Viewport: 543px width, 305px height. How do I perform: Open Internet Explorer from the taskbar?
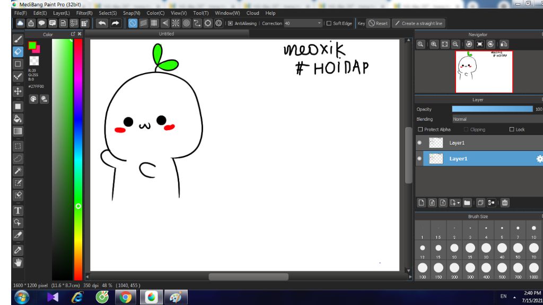tap(77, 297)
